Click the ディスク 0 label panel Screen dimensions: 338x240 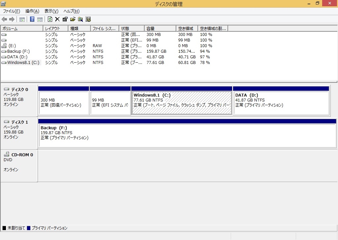[19, 101]
